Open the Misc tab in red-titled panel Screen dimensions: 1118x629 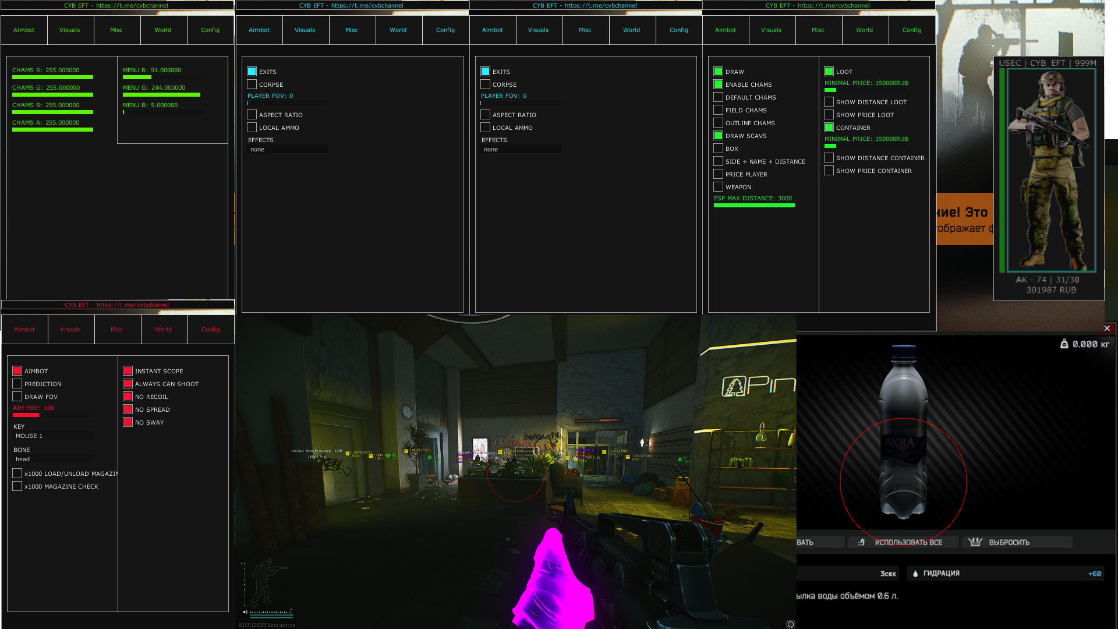click(x=117, y=329)
